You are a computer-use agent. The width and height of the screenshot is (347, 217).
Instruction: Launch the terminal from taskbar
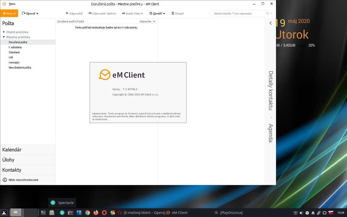[x=43, y=213]
